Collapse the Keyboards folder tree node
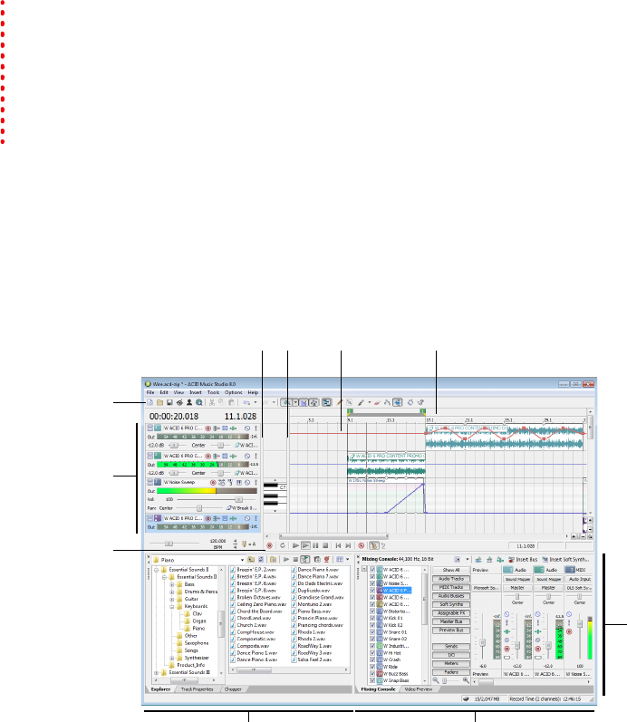 [x=172, y=606]
